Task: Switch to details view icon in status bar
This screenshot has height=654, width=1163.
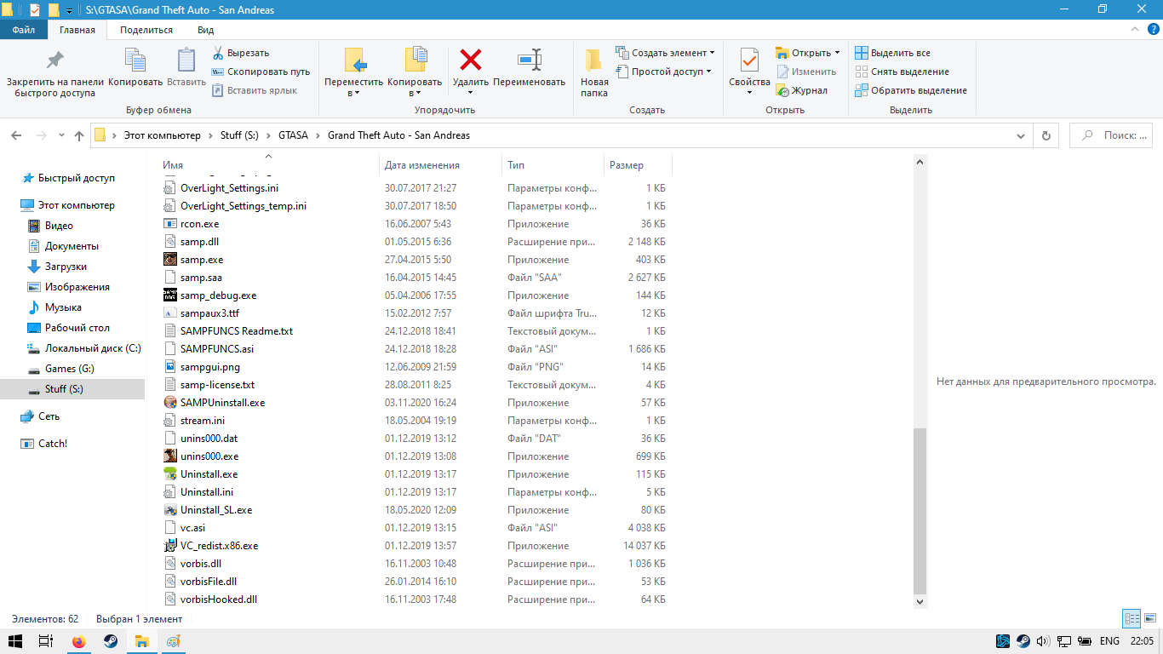Action: pyautogui.click(x=1131, y=619)
